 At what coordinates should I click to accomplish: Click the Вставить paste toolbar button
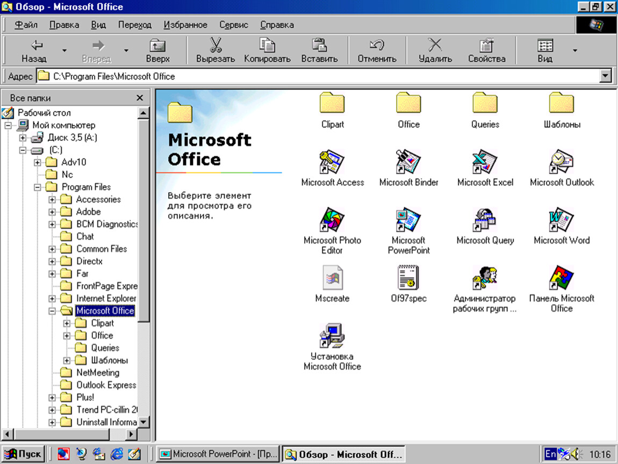(x=319, y=51)
